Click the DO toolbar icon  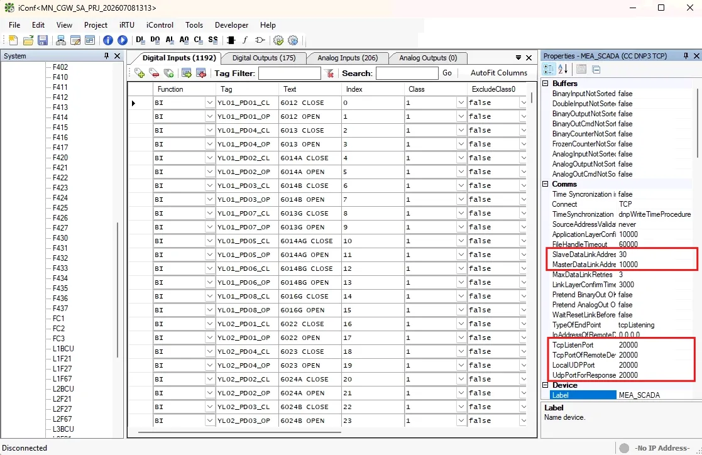click(x=155, y=40)
